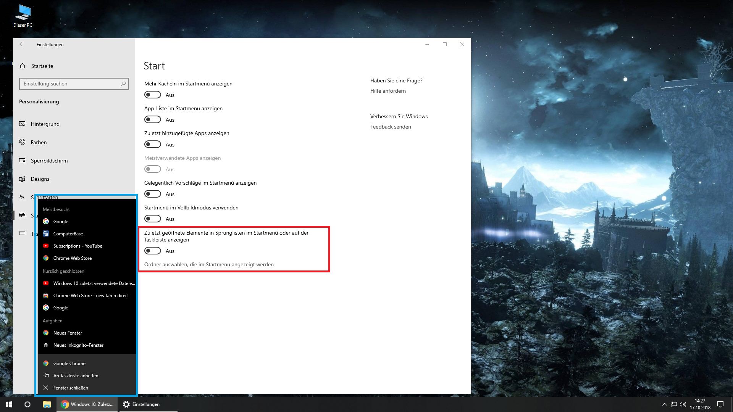Expand system tray hidden icons chevron
Screen dimensions: 733x412
(664, 404)
